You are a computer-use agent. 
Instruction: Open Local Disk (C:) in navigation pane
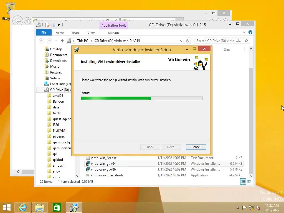pos(60,84)
